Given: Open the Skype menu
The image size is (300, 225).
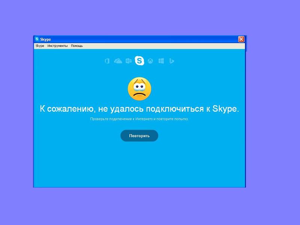Looking at the screenshot, I should tap(39, 46).
